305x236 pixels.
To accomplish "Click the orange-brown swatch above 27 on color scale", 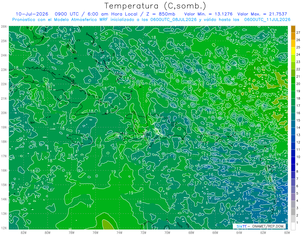I will (293, 29).
